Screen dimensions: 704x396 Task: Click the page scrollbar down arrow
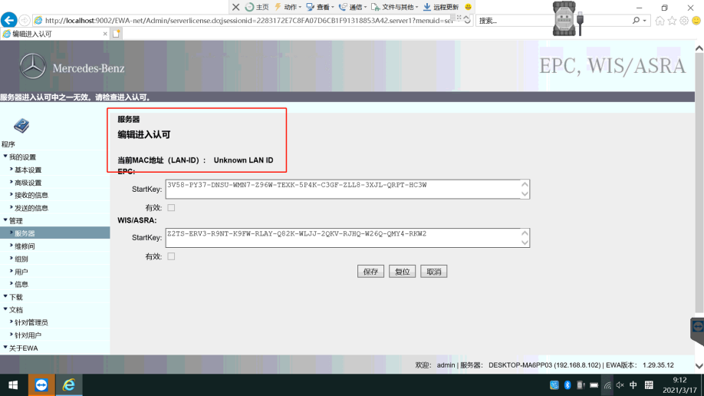[x=699, y=366]
